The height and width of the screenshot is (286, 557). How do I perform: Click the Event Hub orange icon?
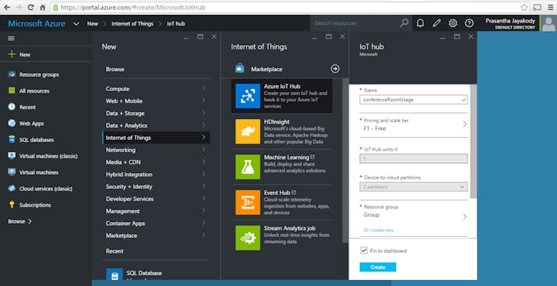(x=248, y=202)
